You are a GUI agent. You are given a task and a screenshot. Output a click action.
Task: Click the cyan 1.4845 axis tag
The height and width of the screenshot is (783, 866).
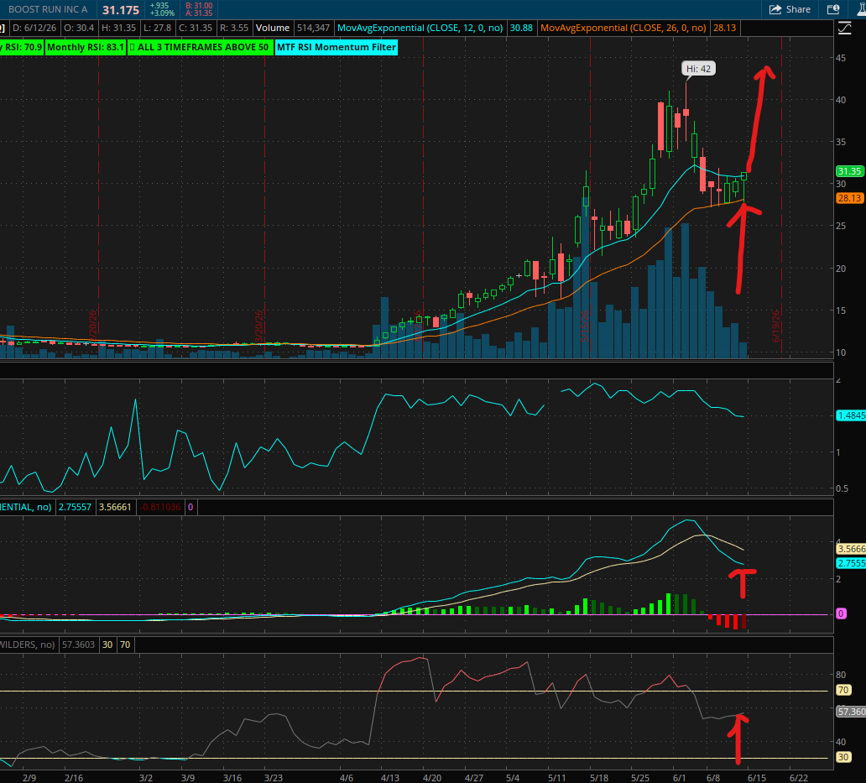click(x=851, y=415)
